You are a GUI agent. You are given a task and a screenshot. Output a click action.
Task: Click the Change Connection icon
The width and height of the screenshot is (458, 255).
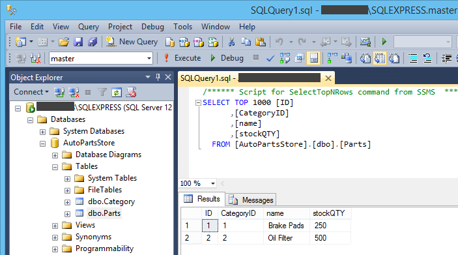pyautogui.click(x=35, y=59)
